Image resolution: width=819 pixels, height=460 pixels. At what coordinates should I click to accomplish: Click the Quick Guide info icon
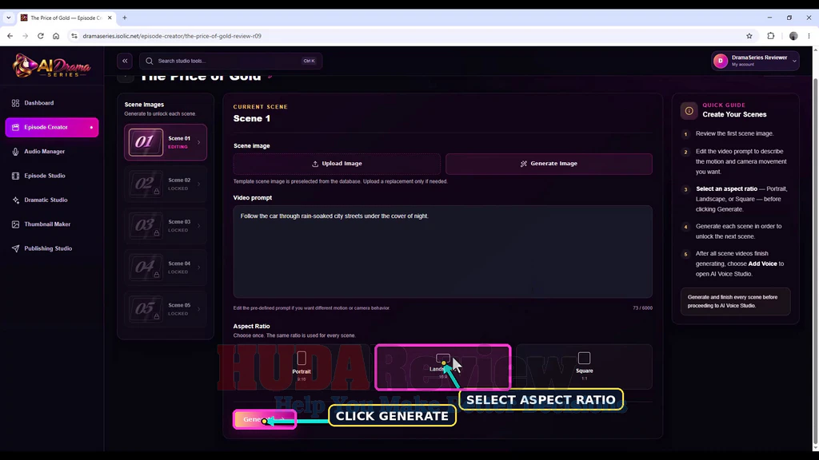pyautogui.click(x=689, y=110)
